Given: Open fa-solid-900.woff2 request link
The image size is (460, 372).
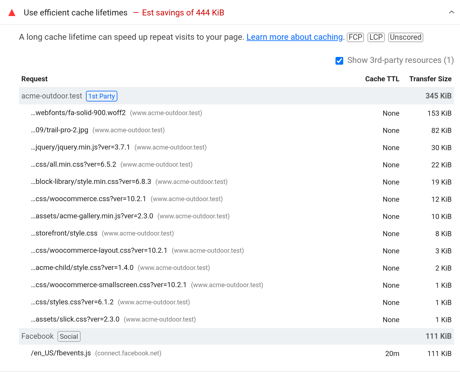Looking at the screenshot, I should 78,113.
